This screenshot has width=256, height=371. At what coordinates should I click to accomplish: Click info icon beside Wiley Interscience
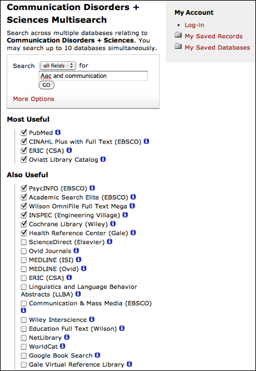(92, 320)
